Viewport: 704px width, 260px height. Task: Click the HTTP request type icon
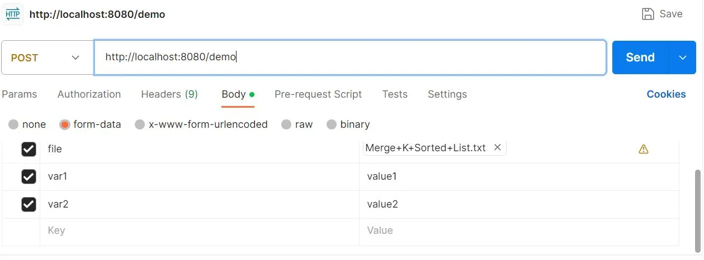[x=13, y=14]
